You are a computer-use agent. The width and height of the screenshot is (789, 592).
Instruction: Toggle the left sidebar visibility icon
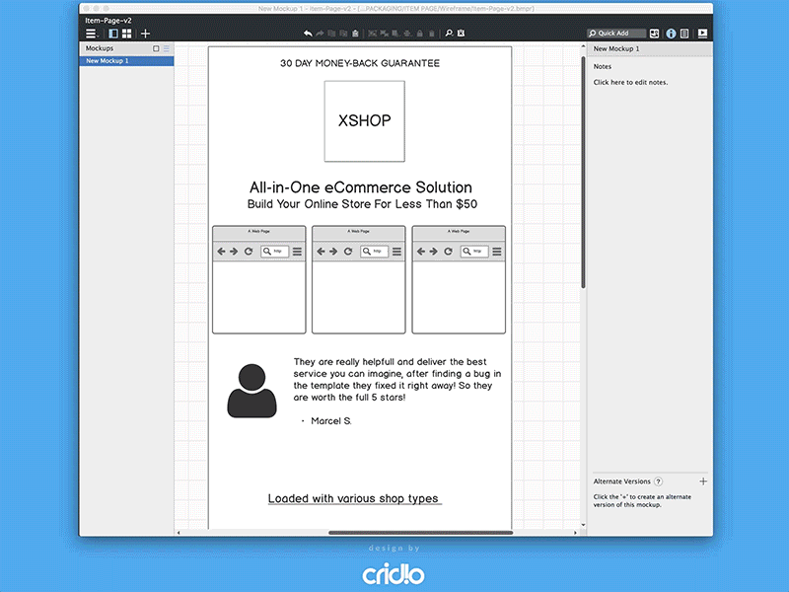click(114, 33)
